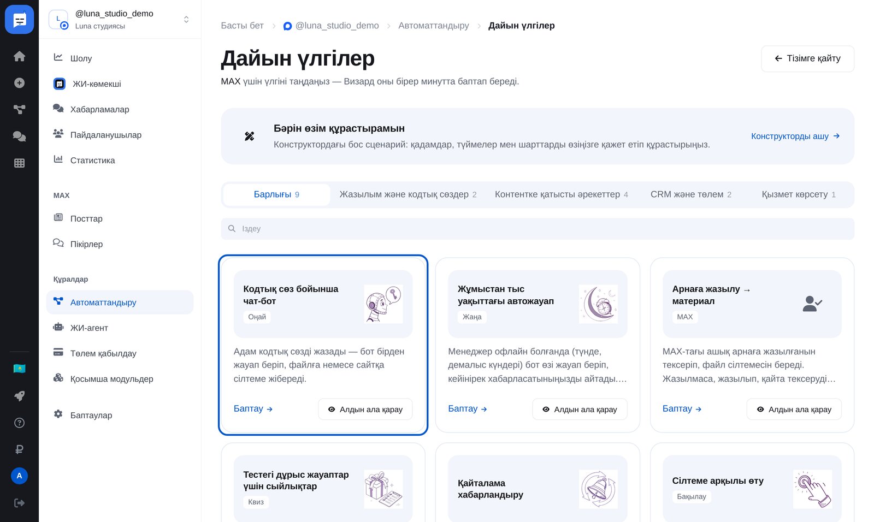Preview the "Кодтық сөз бойынша чат-бот" template
Screen dimensions: 874x522
(365, 409)
